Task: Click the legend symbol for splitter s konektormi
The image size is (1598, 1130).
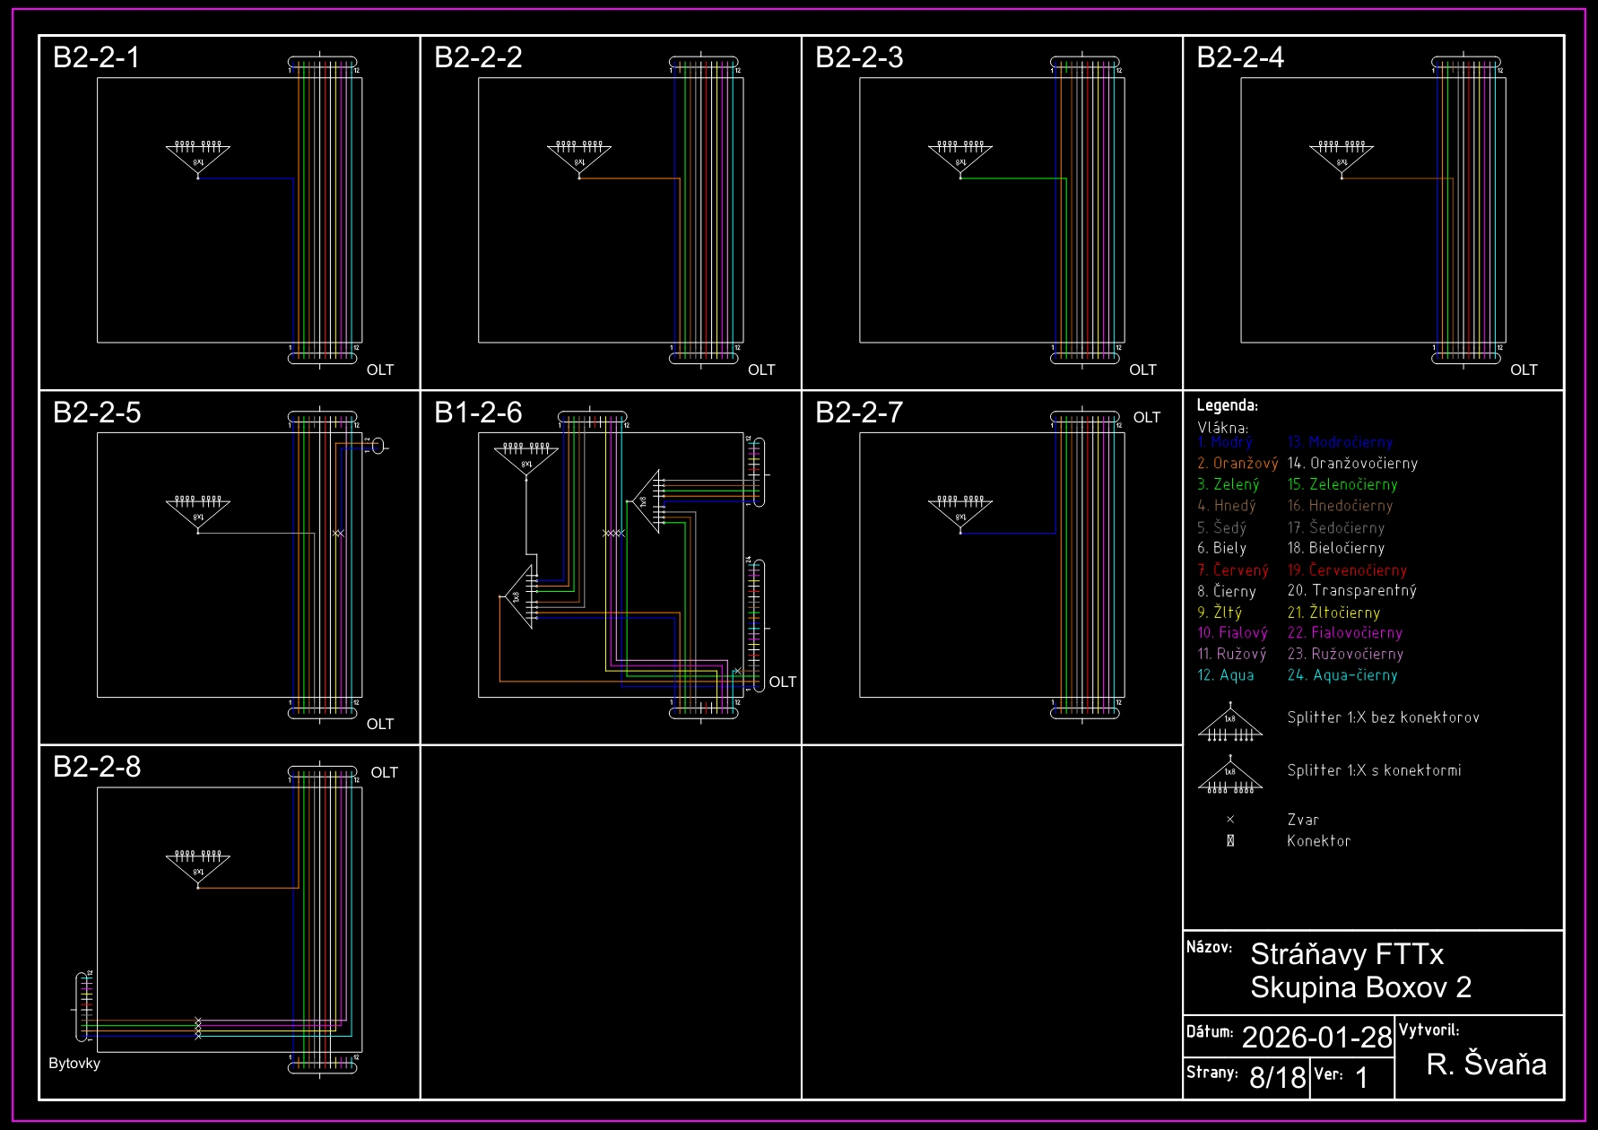Action: pyautogui.click(x=1230, y=776)
